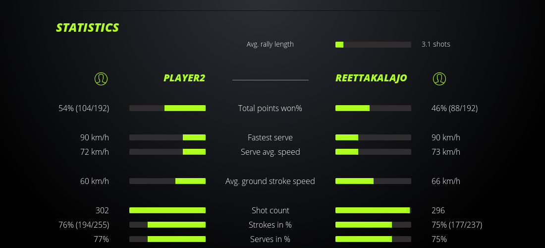545x248 pixels.
Task: Click Reettakalajo's total points won bar
Action: coord(373,108)
